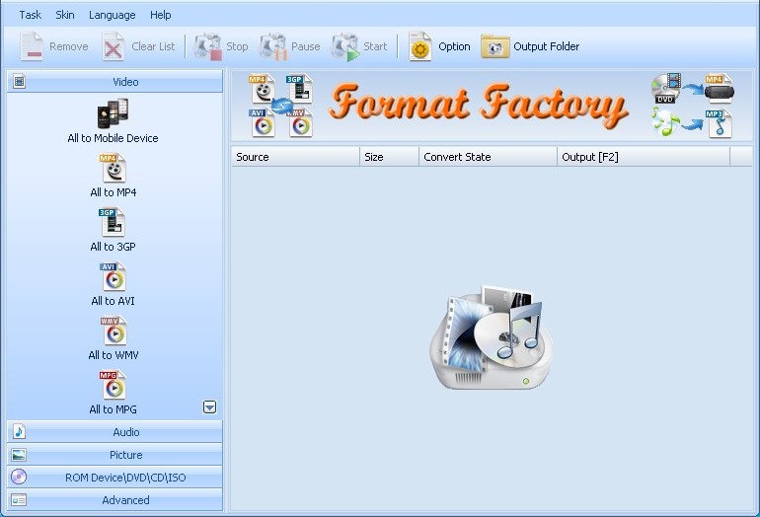Click the banner PSP MP4 device icon

pyautogui.click(x=720, y=89)
